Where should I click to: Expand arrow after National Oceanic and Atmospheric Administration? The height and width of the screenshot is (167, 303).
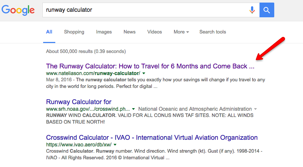tap(255, 109)
